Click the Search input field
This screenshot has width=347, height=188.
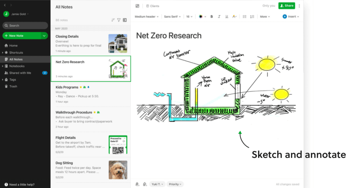click(x=25, y=25)
